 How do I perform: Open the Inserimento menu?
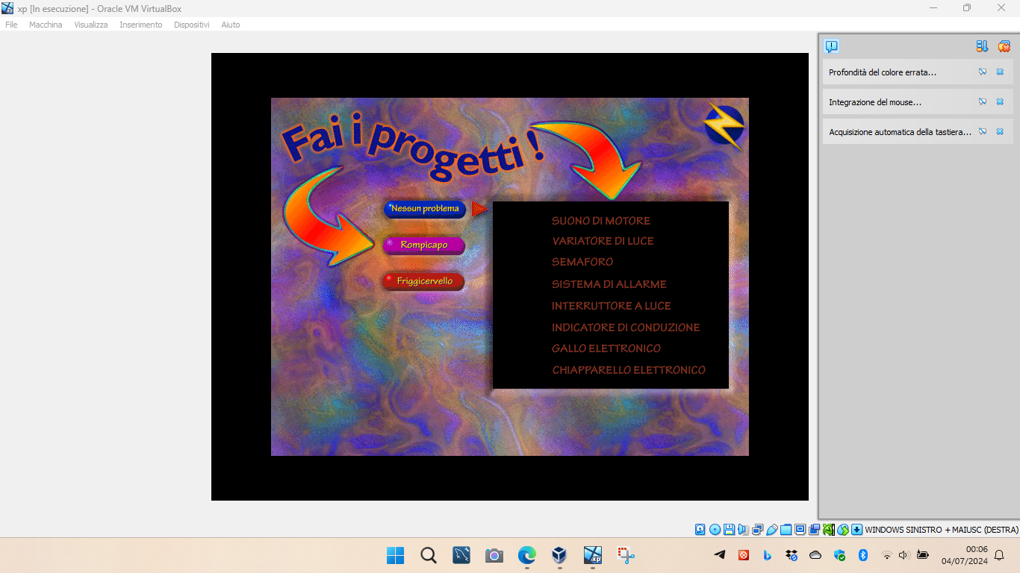140,25
